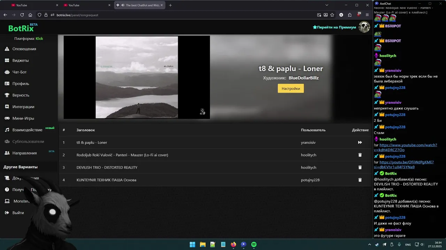Open the volume tray icon
The width and height of the screenshot is (446, 250).
click(422, 244)
